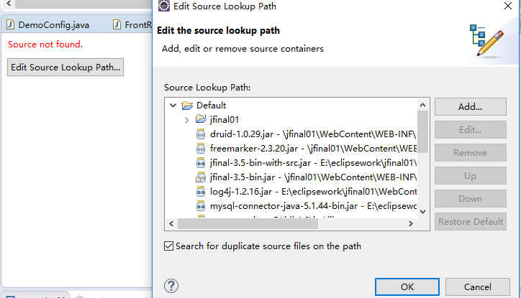521x298 pixels.
Task: Click the Default folder icon
Action: [187, 106]
